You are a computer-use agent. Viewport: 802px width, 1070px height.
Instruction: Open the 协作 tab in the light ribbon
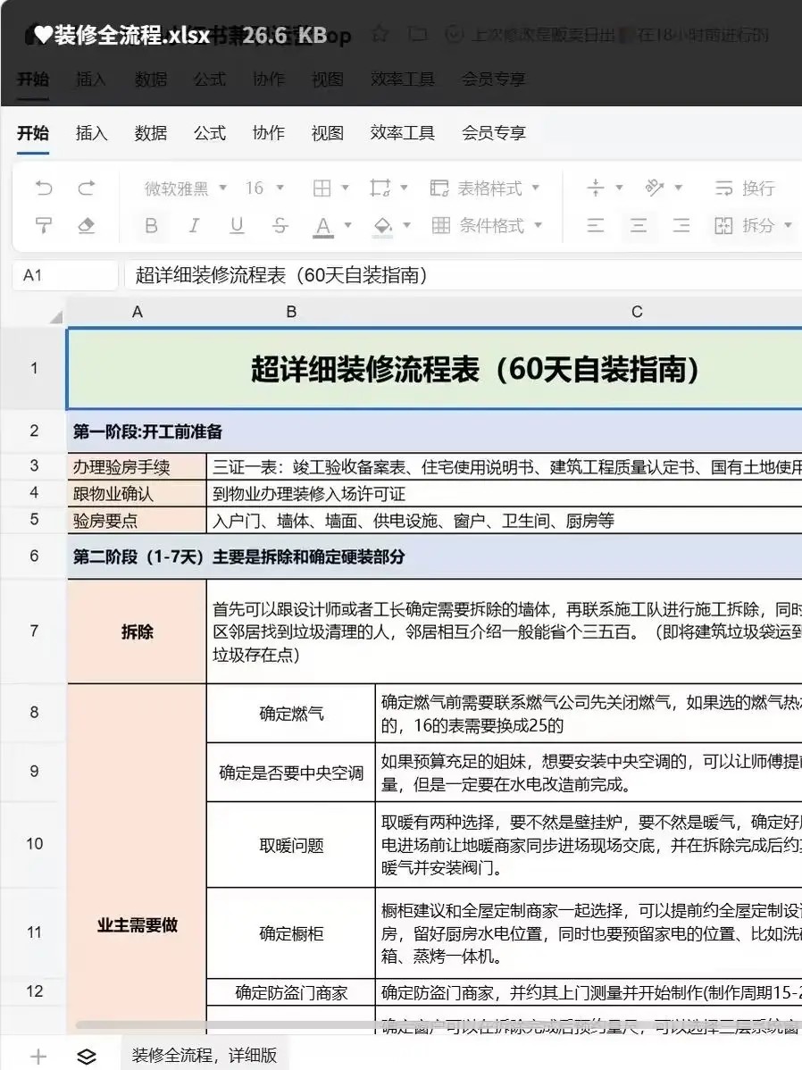coord(268,132)
